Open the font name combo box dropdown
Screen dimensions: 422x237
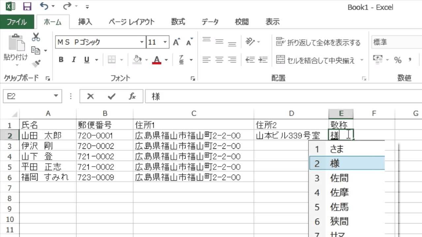coord(142,42)
